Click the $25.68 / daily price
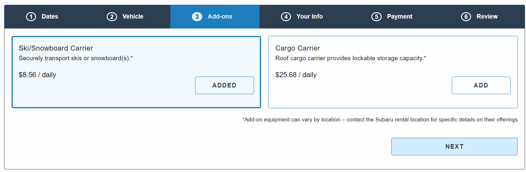Screen dimensions: 526x172 (x=296, y=75)
